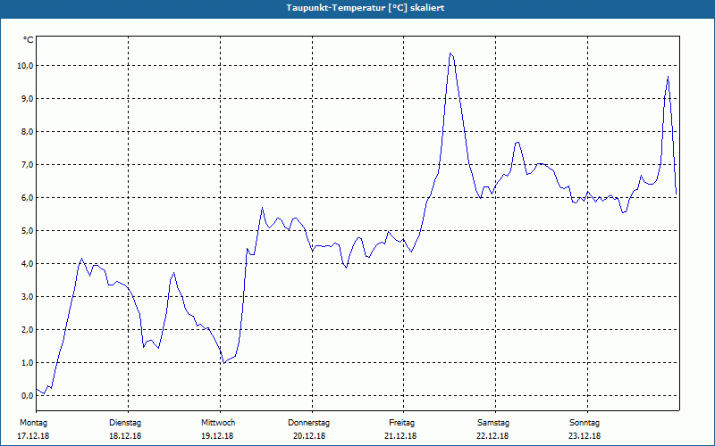Screen dimensions: 715x446
Task: Click the Samstag day label
Action: tap(493, 423)
